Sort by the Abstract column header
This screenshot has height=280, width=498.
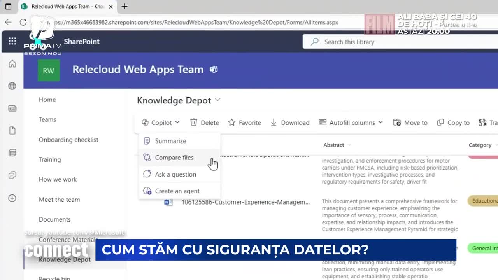point(334,145)
